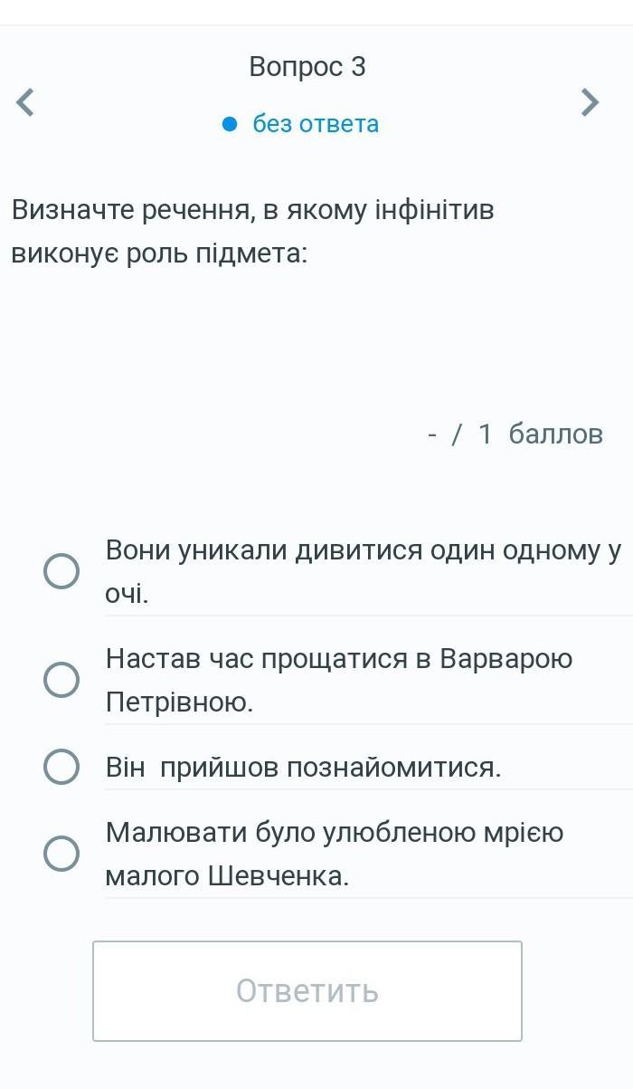Select radio for 'Вони уникали дивитися' answer
Screen dimensions: 633x1089
tap(61, 571)
